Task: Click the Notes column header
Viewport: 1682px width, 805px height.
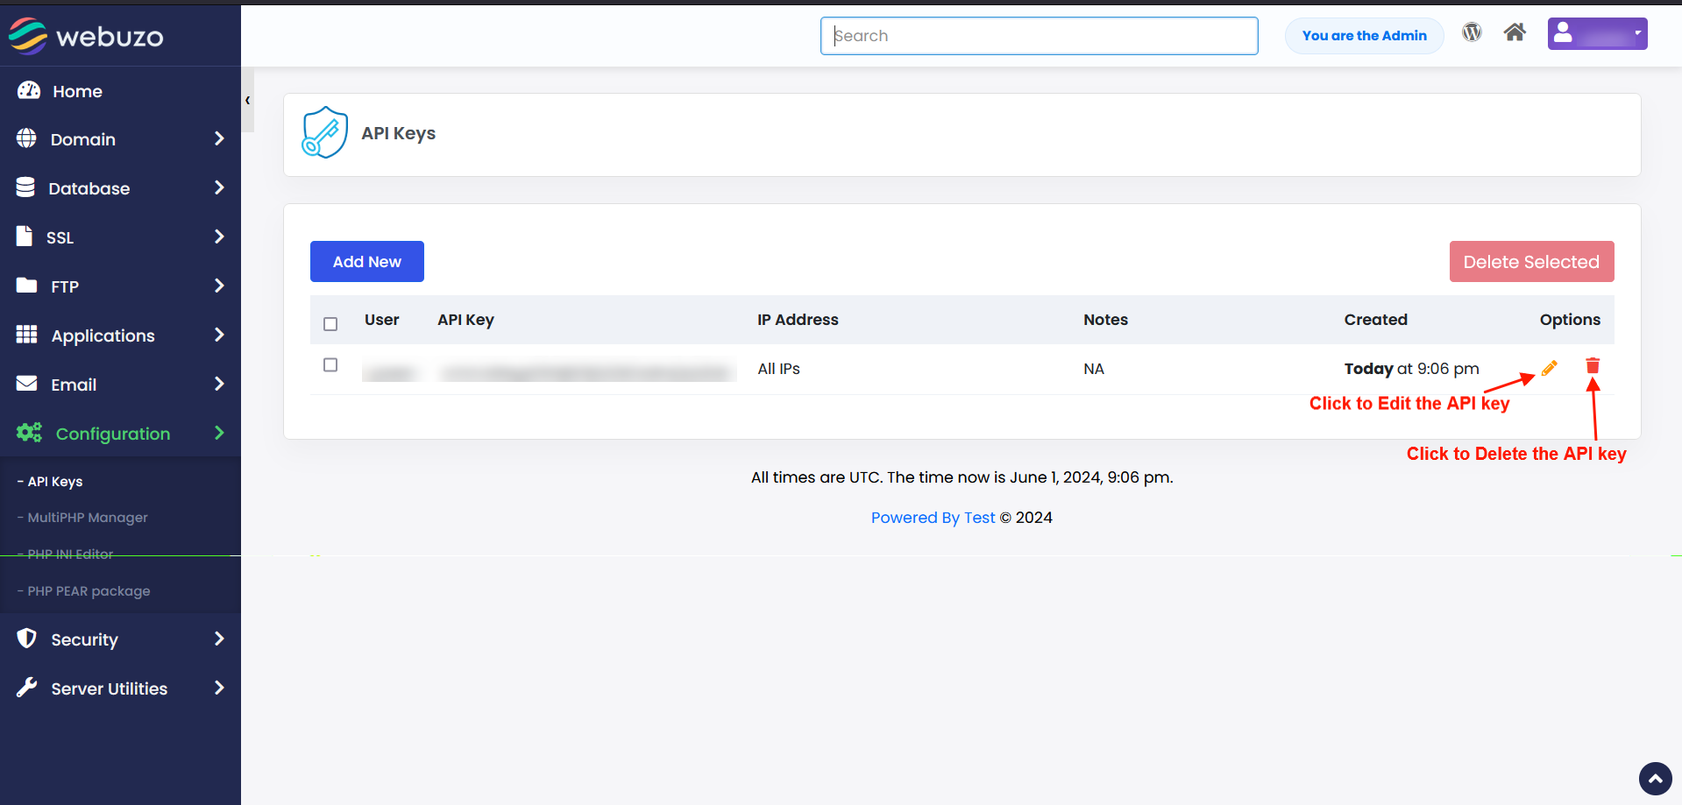Action: point(1105,320)
